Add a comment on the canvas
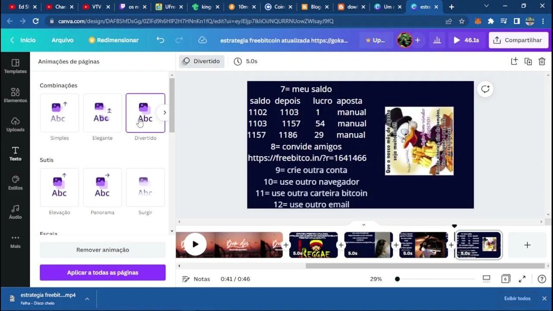The image size is (553, 311). (x=485, y=89)
